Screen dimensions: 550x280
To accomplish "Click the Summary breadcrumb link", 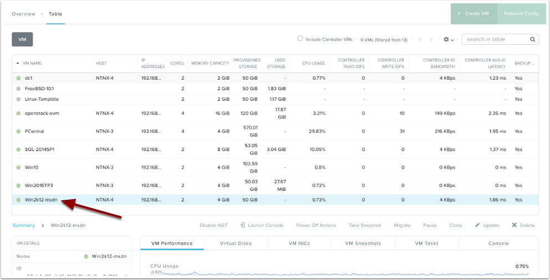I will 24,225.
